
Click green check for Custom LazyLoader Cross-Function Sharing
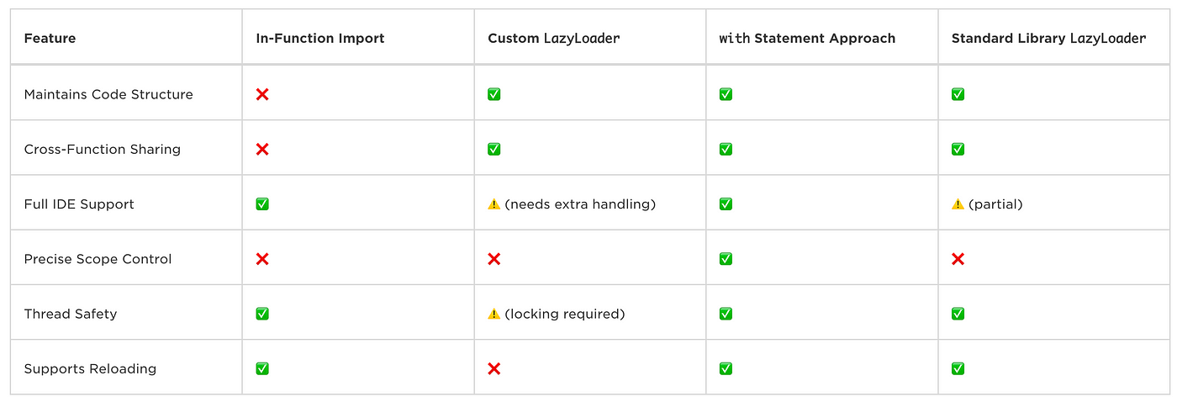click(494, 149)
